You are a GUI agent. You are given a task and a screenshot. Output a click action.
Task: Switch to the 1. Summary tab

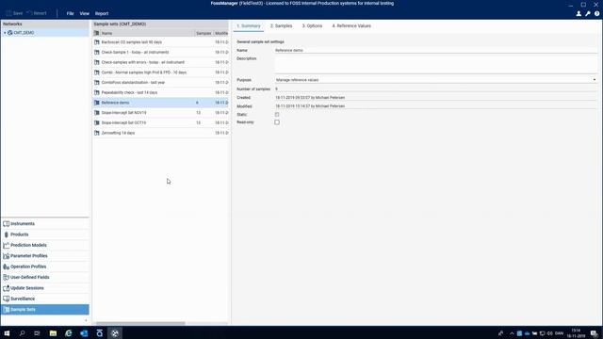click(249, 25)
